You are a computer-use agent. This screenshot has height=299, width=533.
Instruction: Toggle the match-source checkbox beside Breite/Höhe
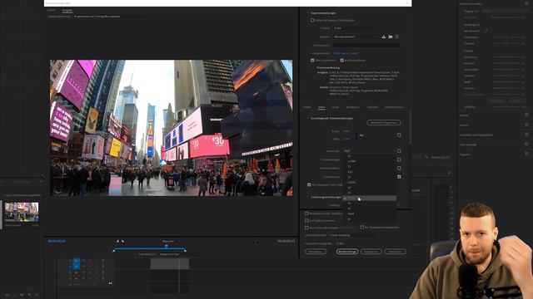pyautogui.click(x=399, y=135)
